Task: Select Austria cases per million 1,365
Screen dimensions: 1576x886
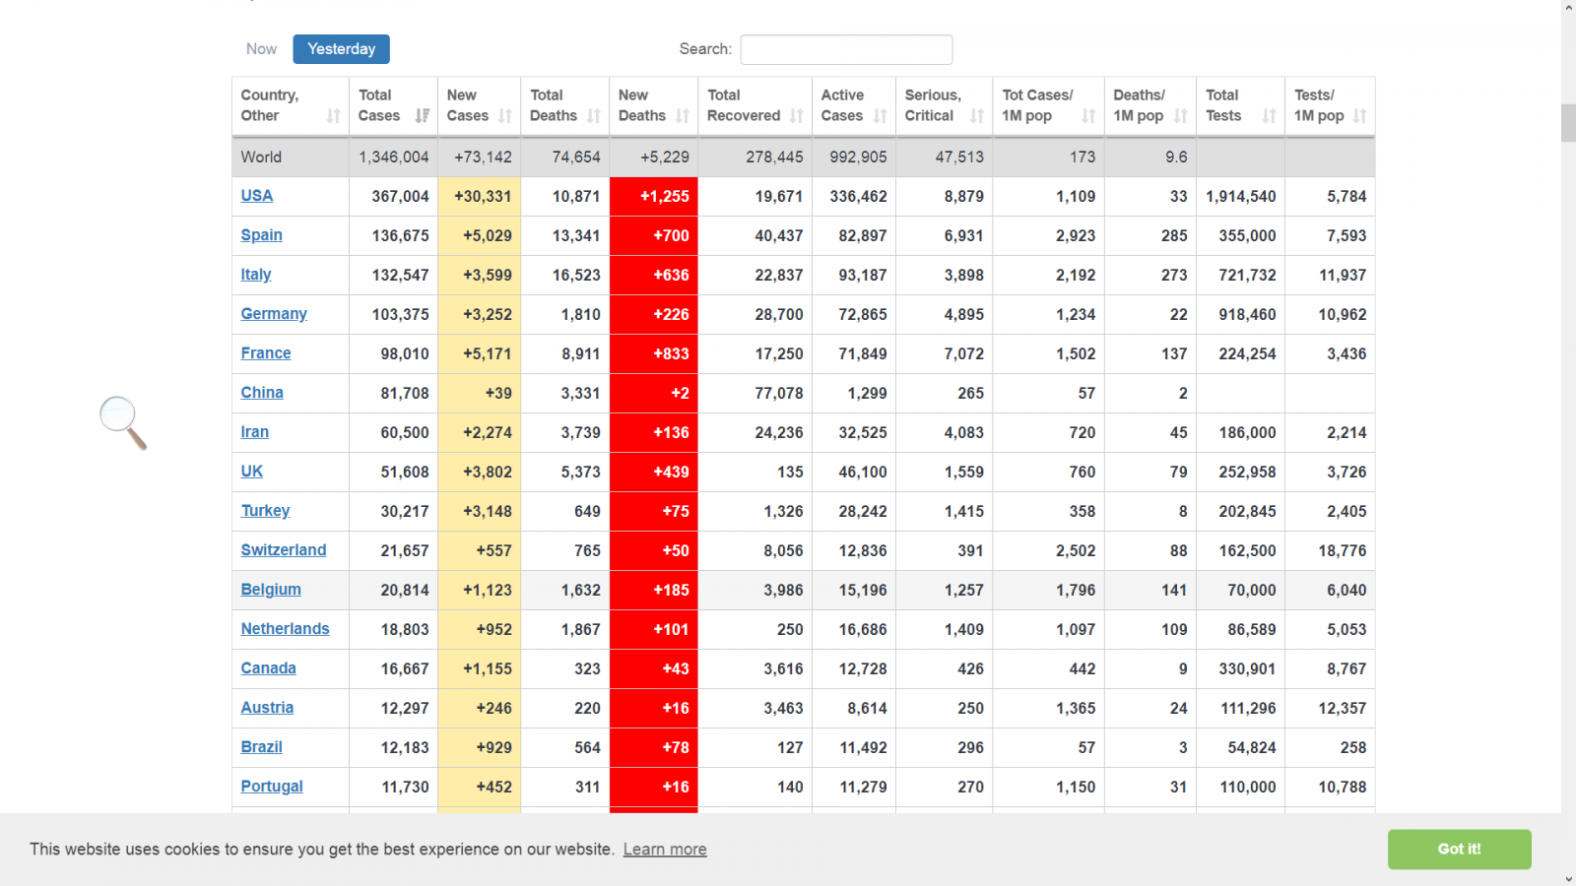Action: (1049, 709)
